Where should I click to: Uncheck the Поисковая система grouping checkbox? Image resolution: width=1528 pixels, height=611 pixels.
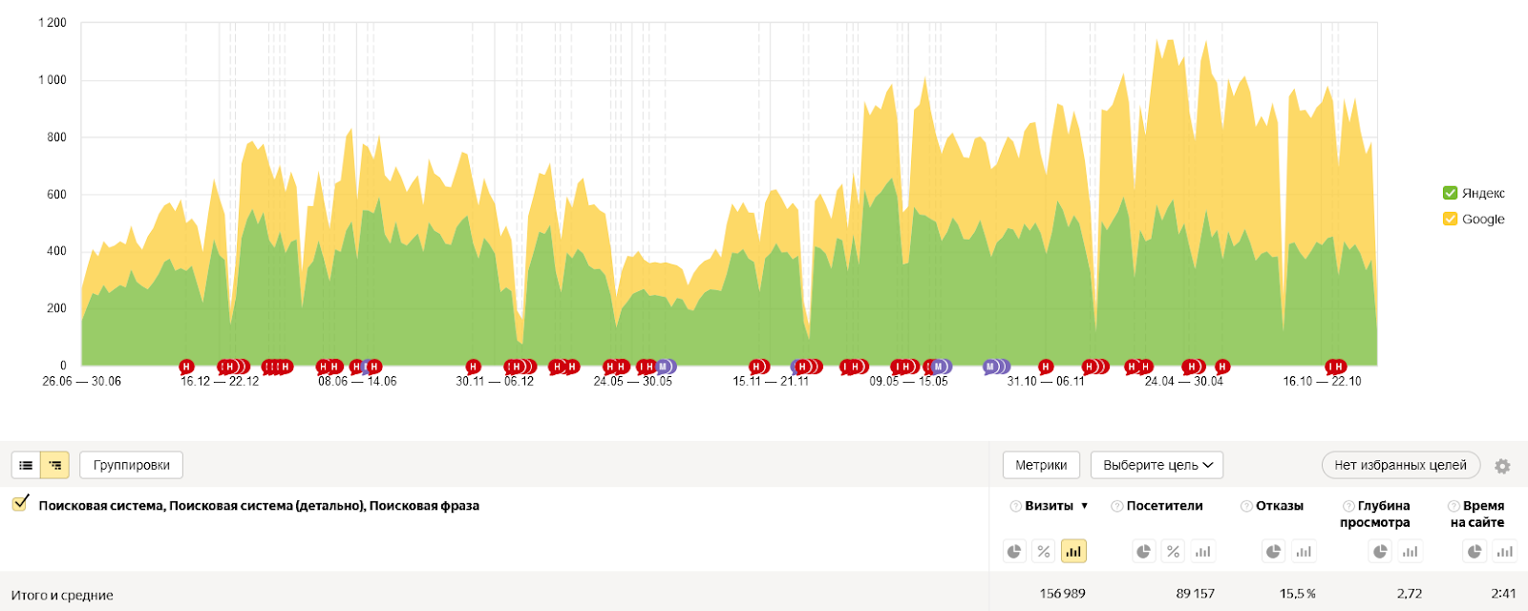(19, 504)
